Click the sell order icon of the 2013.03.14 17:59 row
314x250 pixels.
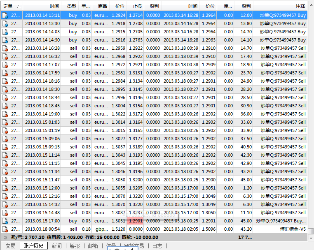(x=5, y=73)
